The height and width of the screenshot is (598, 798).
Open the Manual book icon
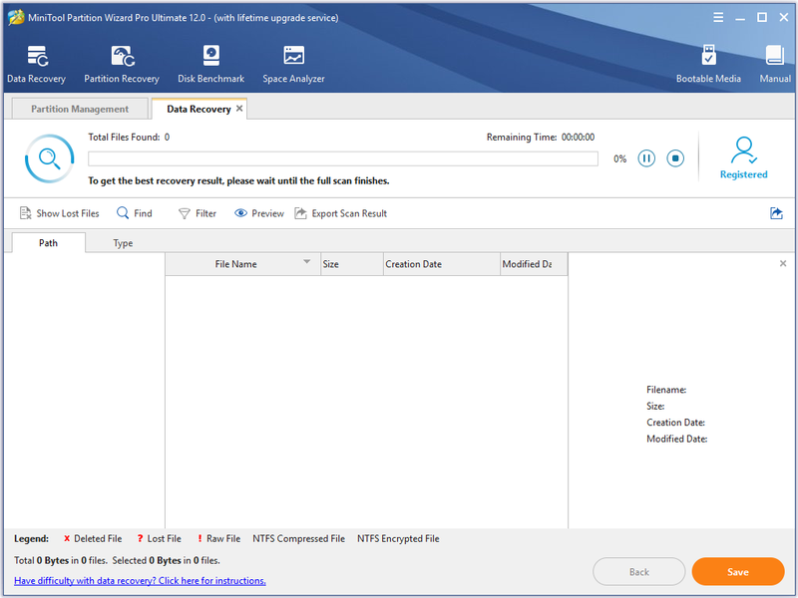[775, 56]
